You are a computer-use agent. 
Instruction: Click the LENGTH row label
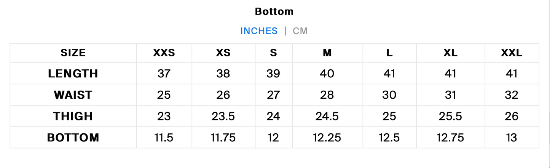pyautogui.click(x=73, y=74)
